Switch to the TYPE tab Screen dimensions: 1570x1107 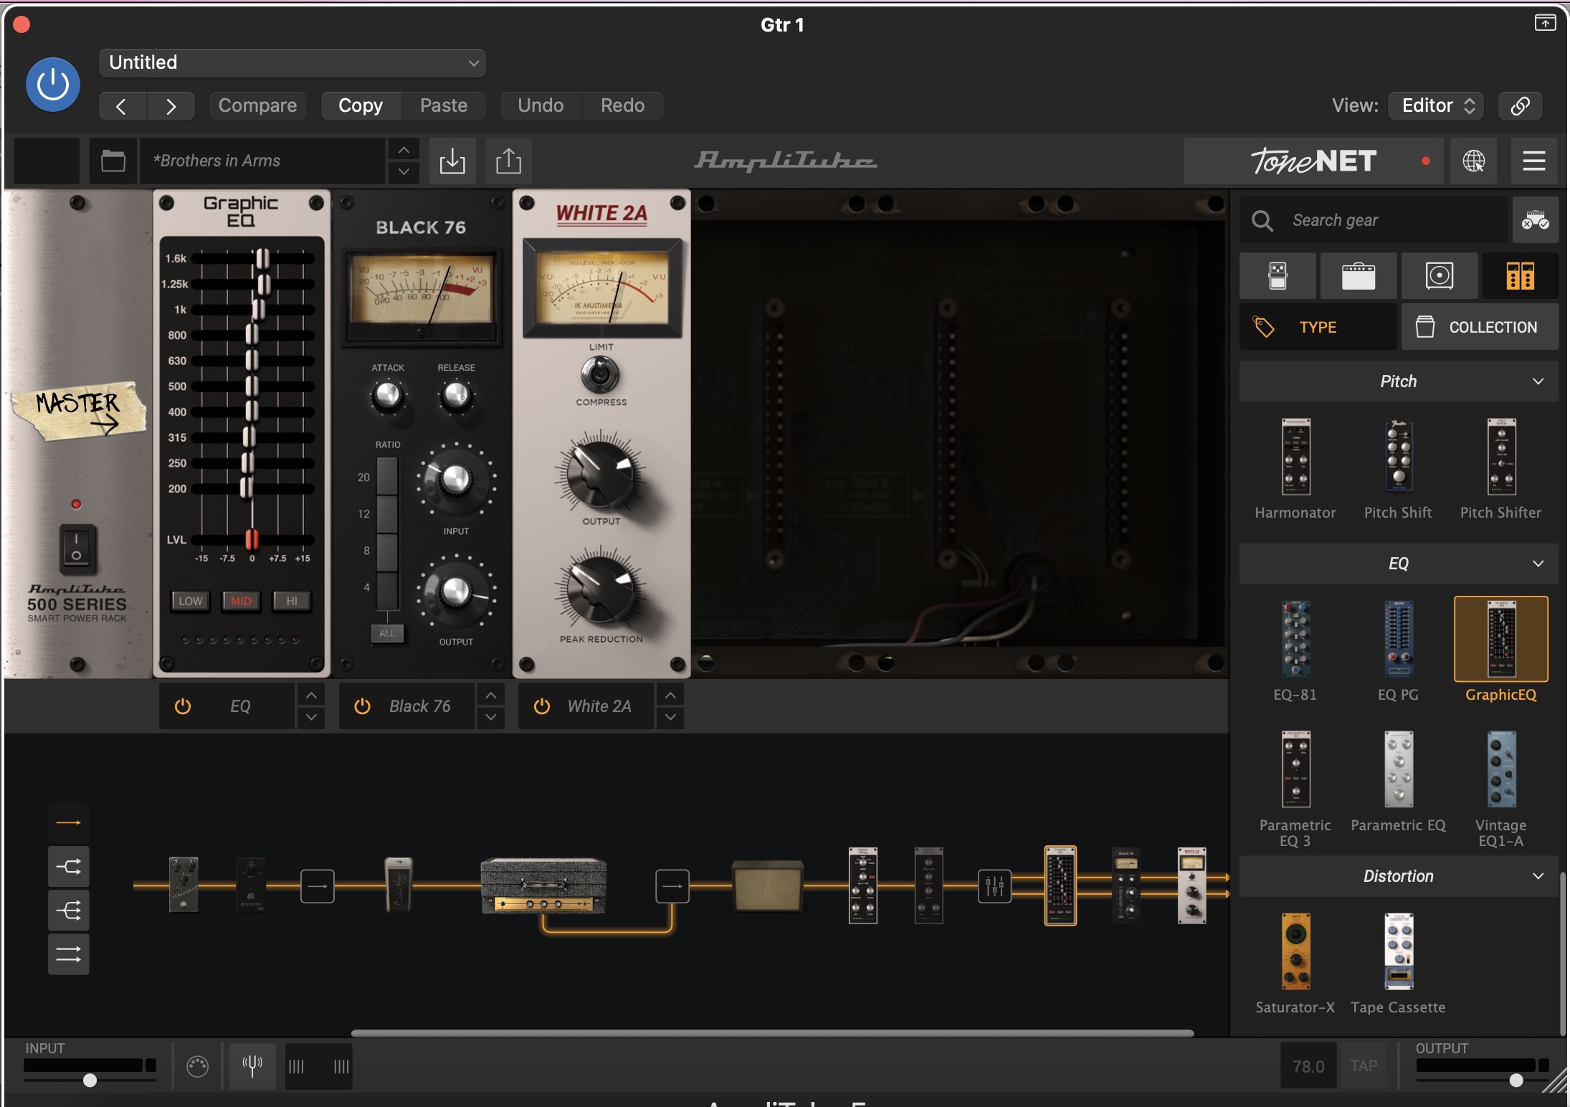coord(1318,327)
